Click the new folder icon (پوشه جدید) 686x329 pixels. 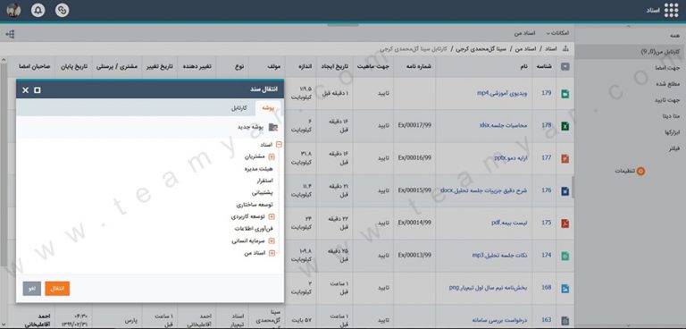click(273, 127)
